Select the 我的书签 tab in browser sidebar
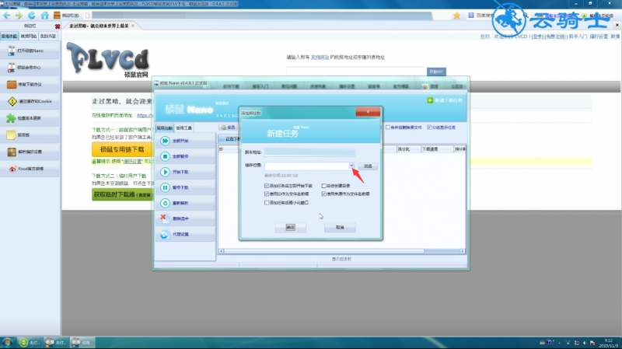Screen dimensions: 622x349 coord(48,36)
